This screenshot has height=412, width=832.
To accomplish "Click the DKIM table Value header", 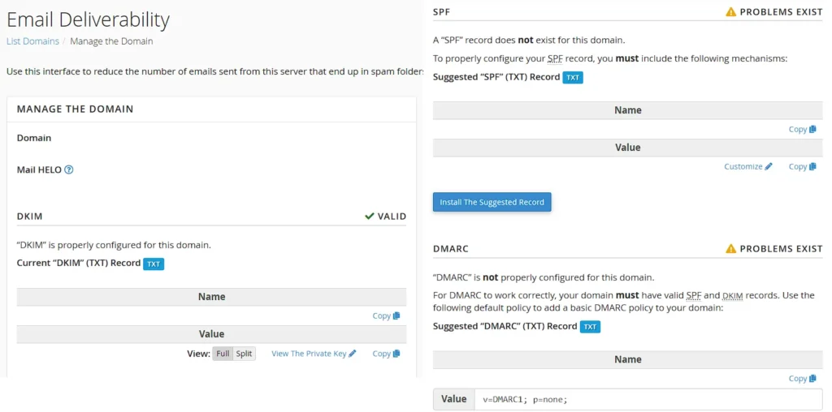I will 212,334.
